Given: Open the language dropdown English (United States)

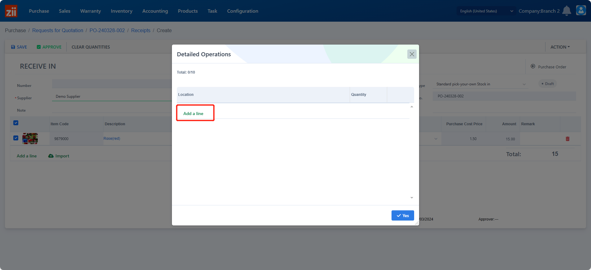Looking at the screenshot, I should (486, 11).
